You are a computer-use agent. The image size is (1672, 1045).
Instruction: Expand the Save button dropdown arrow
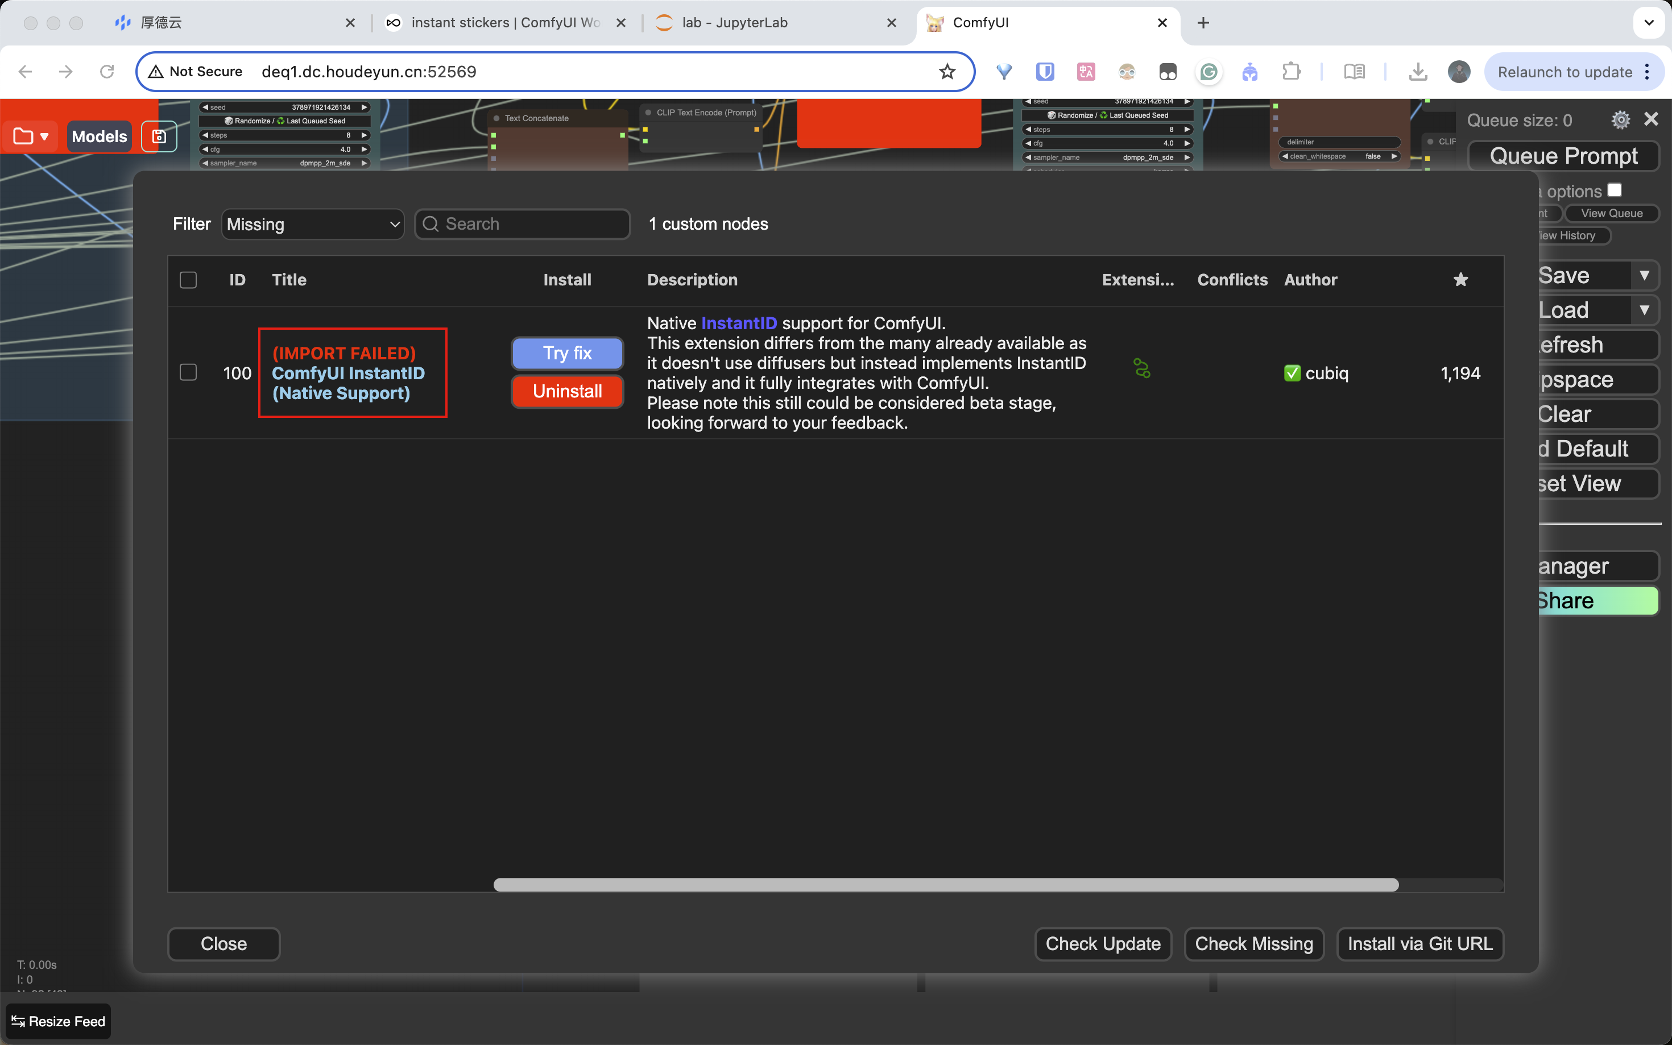coord(1644,275)
